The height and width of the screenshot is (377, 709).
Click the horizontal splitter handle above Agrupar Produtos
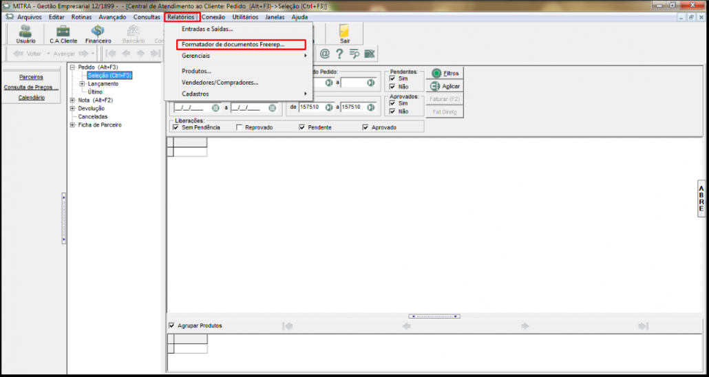pos(434,316)
